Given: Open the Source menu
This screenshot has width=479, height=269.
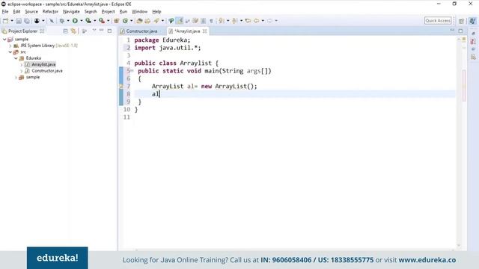Looking at the screenshot, I should click(x=31, y=12).
